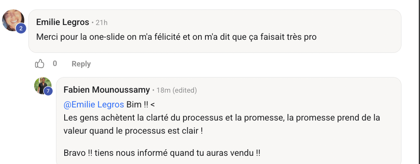
Task: Open Emilie Legros's profile avatar
Action: click(x=13, y=19)
